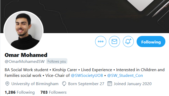Click the Omar Mohamed display name
The width and height of the screenshot is (169, 96).
[x=26, y=55]
